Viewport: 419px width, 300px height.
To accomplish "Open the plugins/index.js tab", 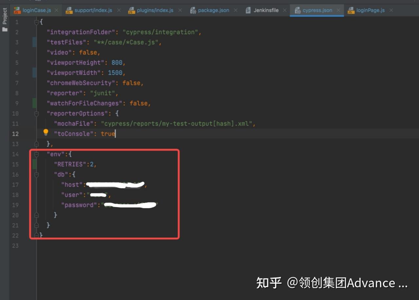I will (155, 10).
